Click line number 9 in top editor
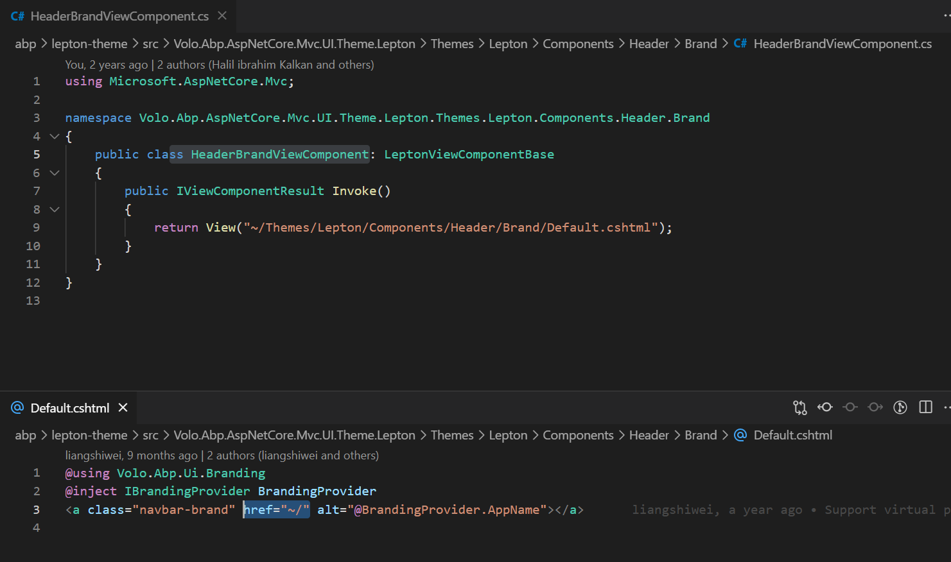 pyautogui.click(x=36, y=228)
